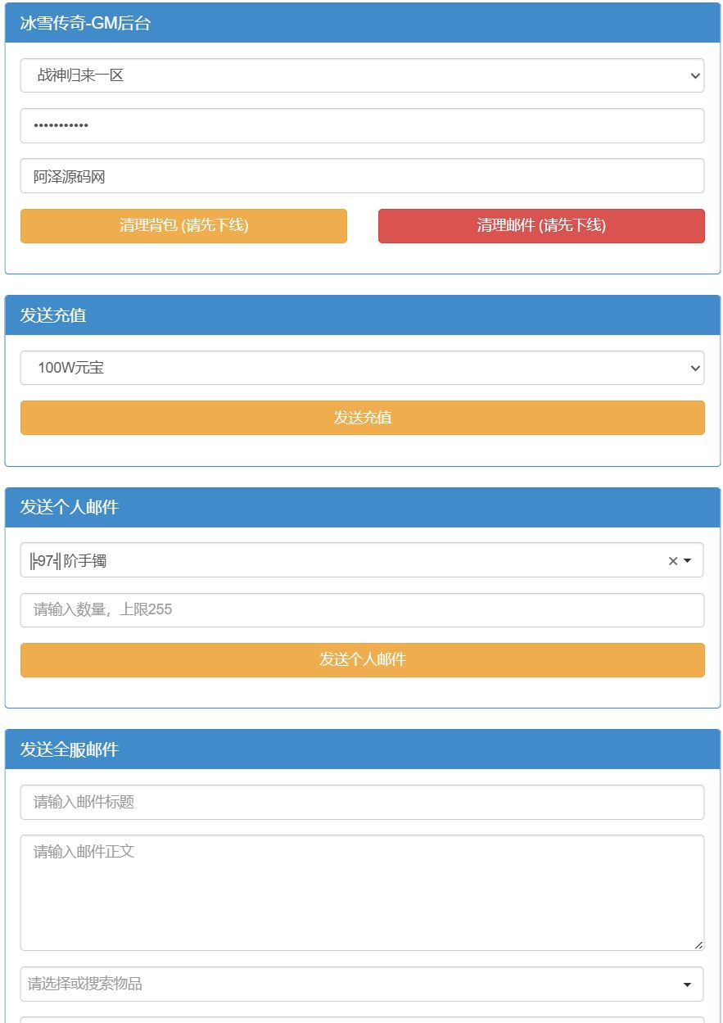Clear the selected 阶手镯 item with ×

point(672,561)
